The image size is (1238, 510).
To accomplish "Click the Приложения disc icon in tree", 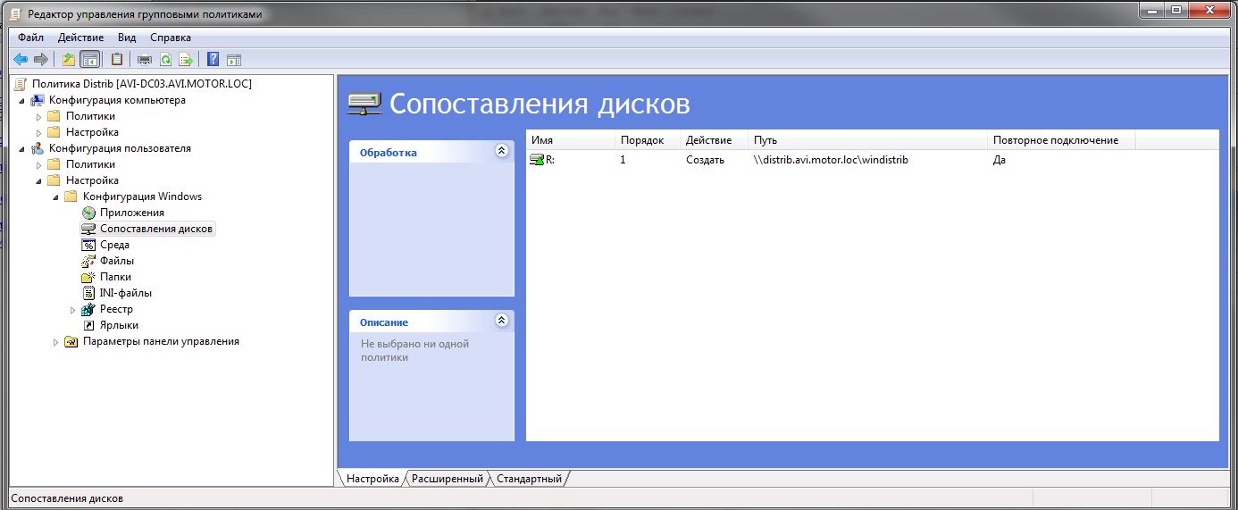I will (x=88, y=213).
